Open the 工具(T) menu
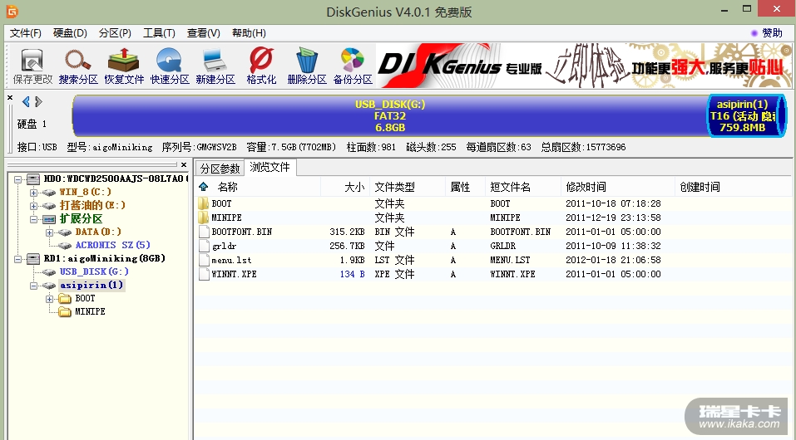 click(x=159, y=33)
